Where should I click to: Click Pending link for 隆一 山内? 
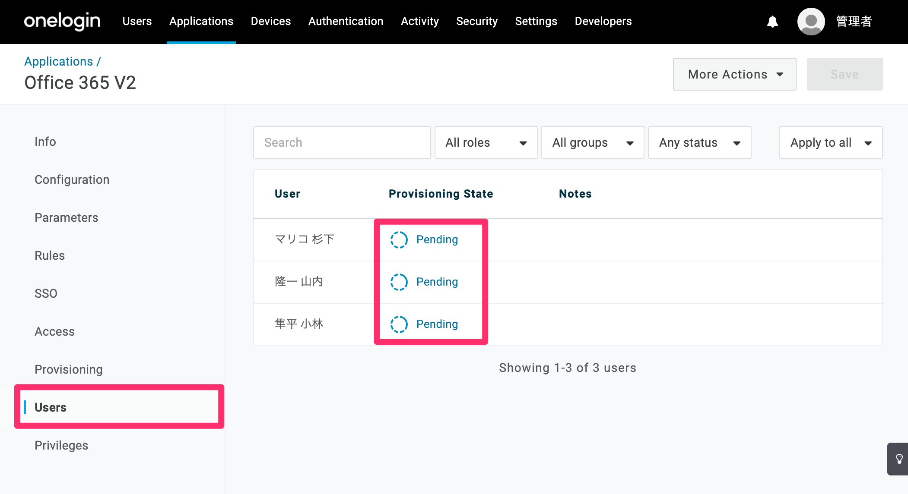(437, 282)
